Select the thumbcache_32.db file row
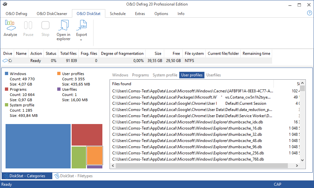Screen dimensions: 314x188 (x=205, y=134)
